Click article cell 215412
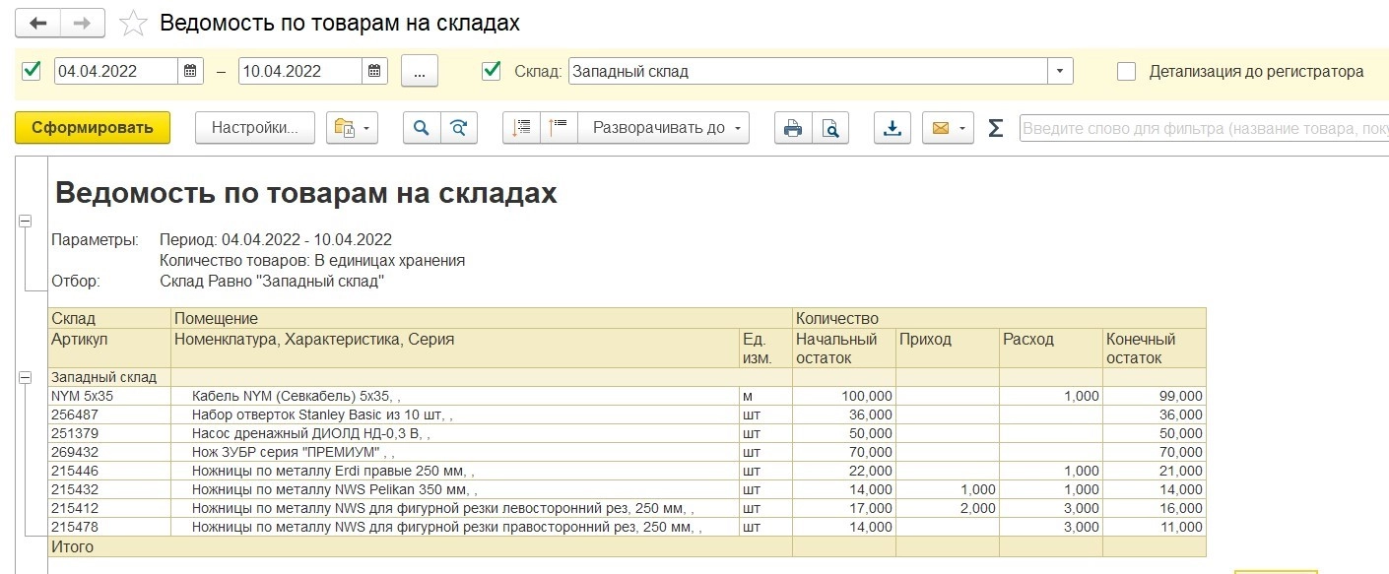 109,508
